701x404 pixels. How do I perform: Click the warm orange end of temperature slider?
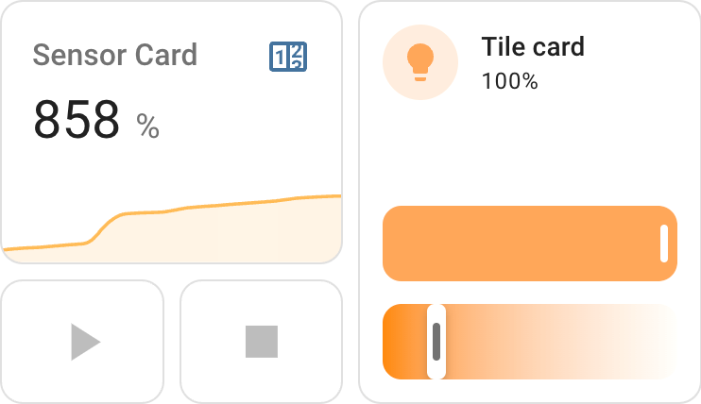click(399, 342)
